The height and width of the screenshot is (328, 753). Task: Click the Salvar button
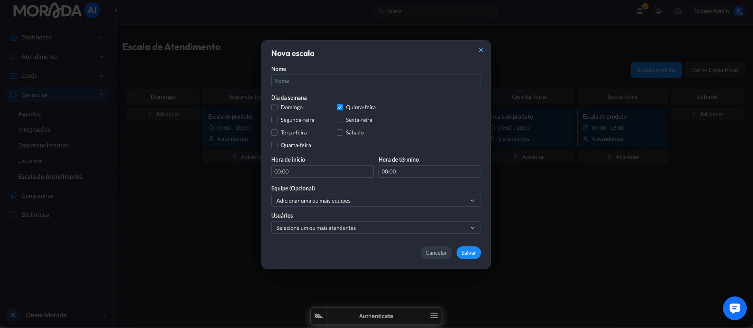coord(468,253)
